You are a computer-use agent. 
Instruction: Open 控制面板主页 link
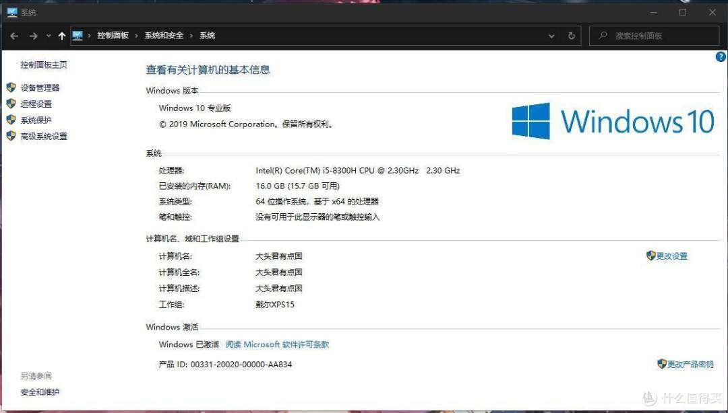coord(44,65)
